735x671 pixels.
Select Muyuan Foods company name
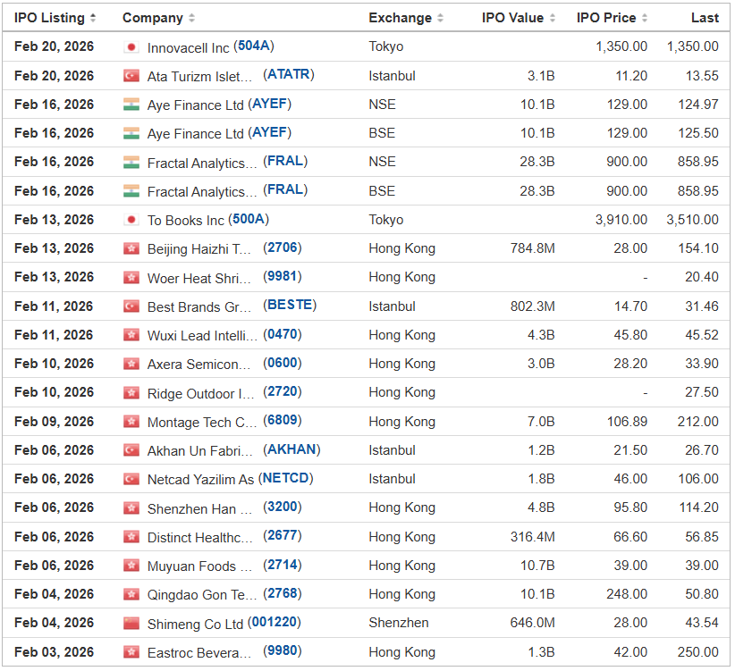[199, 566]
